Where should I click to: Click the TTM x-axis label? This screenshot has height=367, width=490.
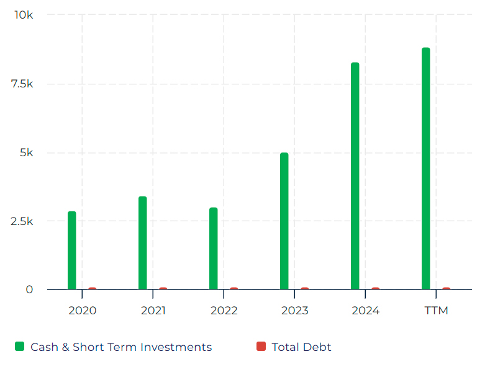pyautogui.click(x=436, y=310)
